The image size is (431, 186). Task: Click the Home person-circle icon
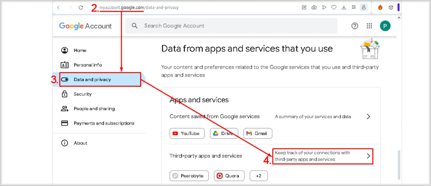tap(64, 50)
